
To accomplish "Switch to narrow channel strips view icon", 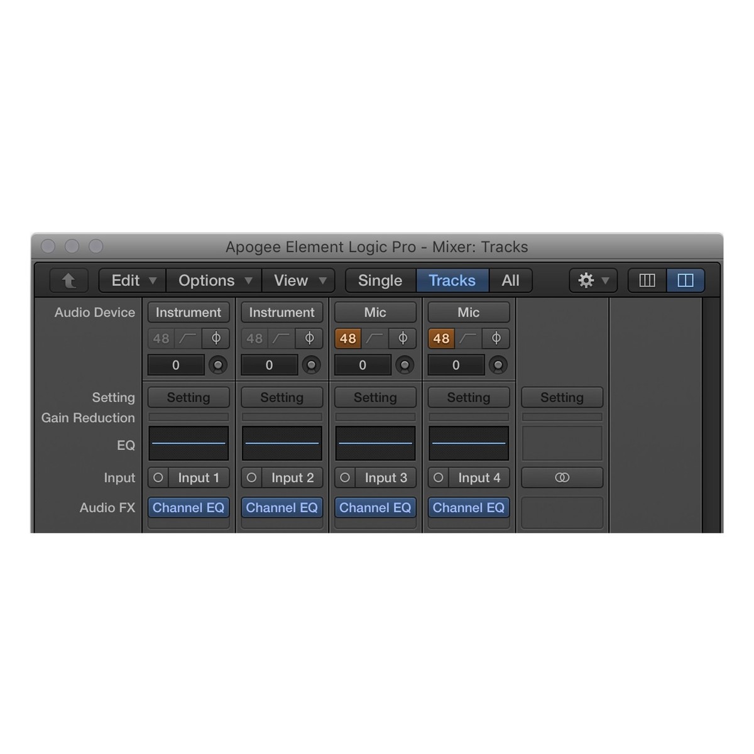I will pyautogui.click(x=647, y=280).
